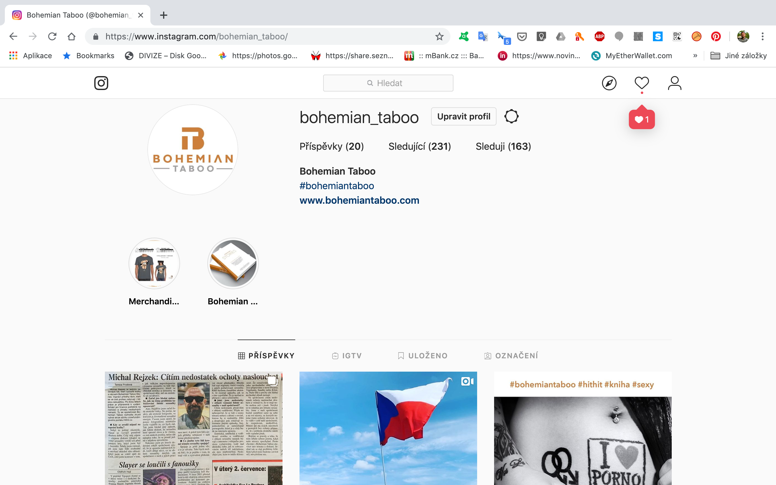Open Google Translate extension icon

[x=483, y=37]
